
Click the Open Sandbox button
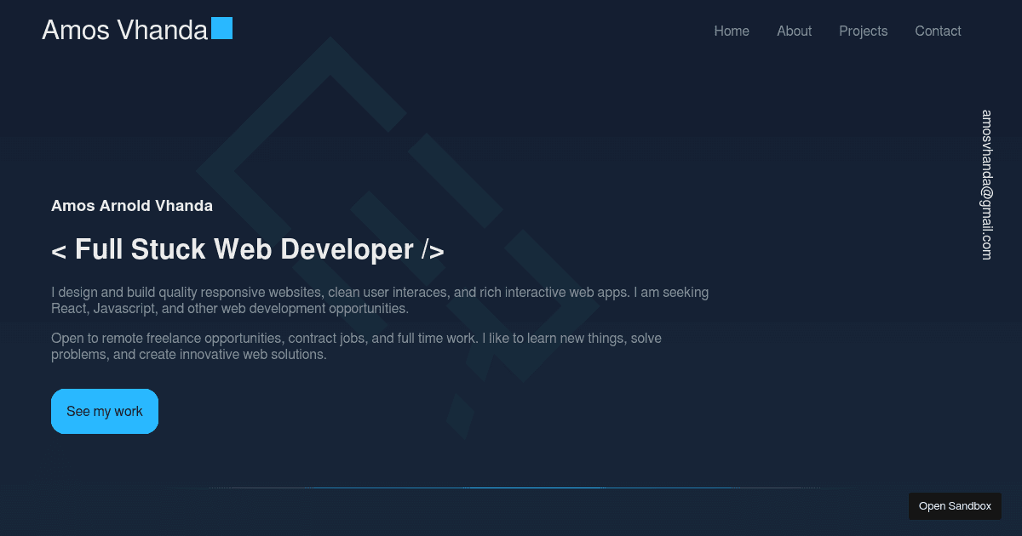coord(955,506)
